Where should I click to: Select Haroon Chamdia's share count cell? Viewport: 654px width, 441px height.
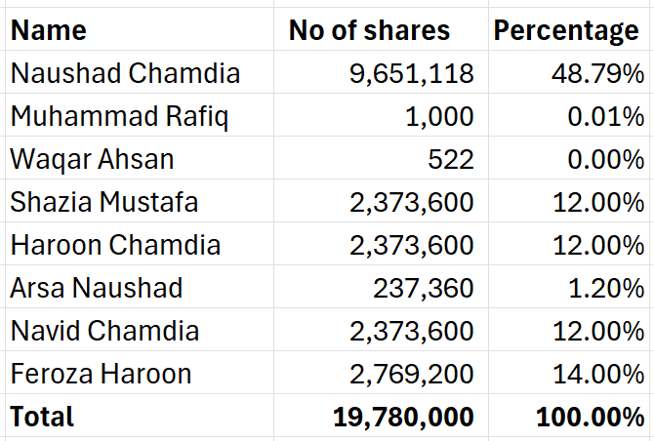coord(411,245)
